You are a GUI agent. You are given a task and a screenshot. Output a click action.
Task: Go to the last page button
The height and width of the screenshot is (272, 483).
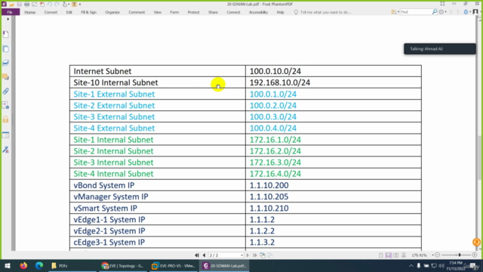tap(255, 255)
